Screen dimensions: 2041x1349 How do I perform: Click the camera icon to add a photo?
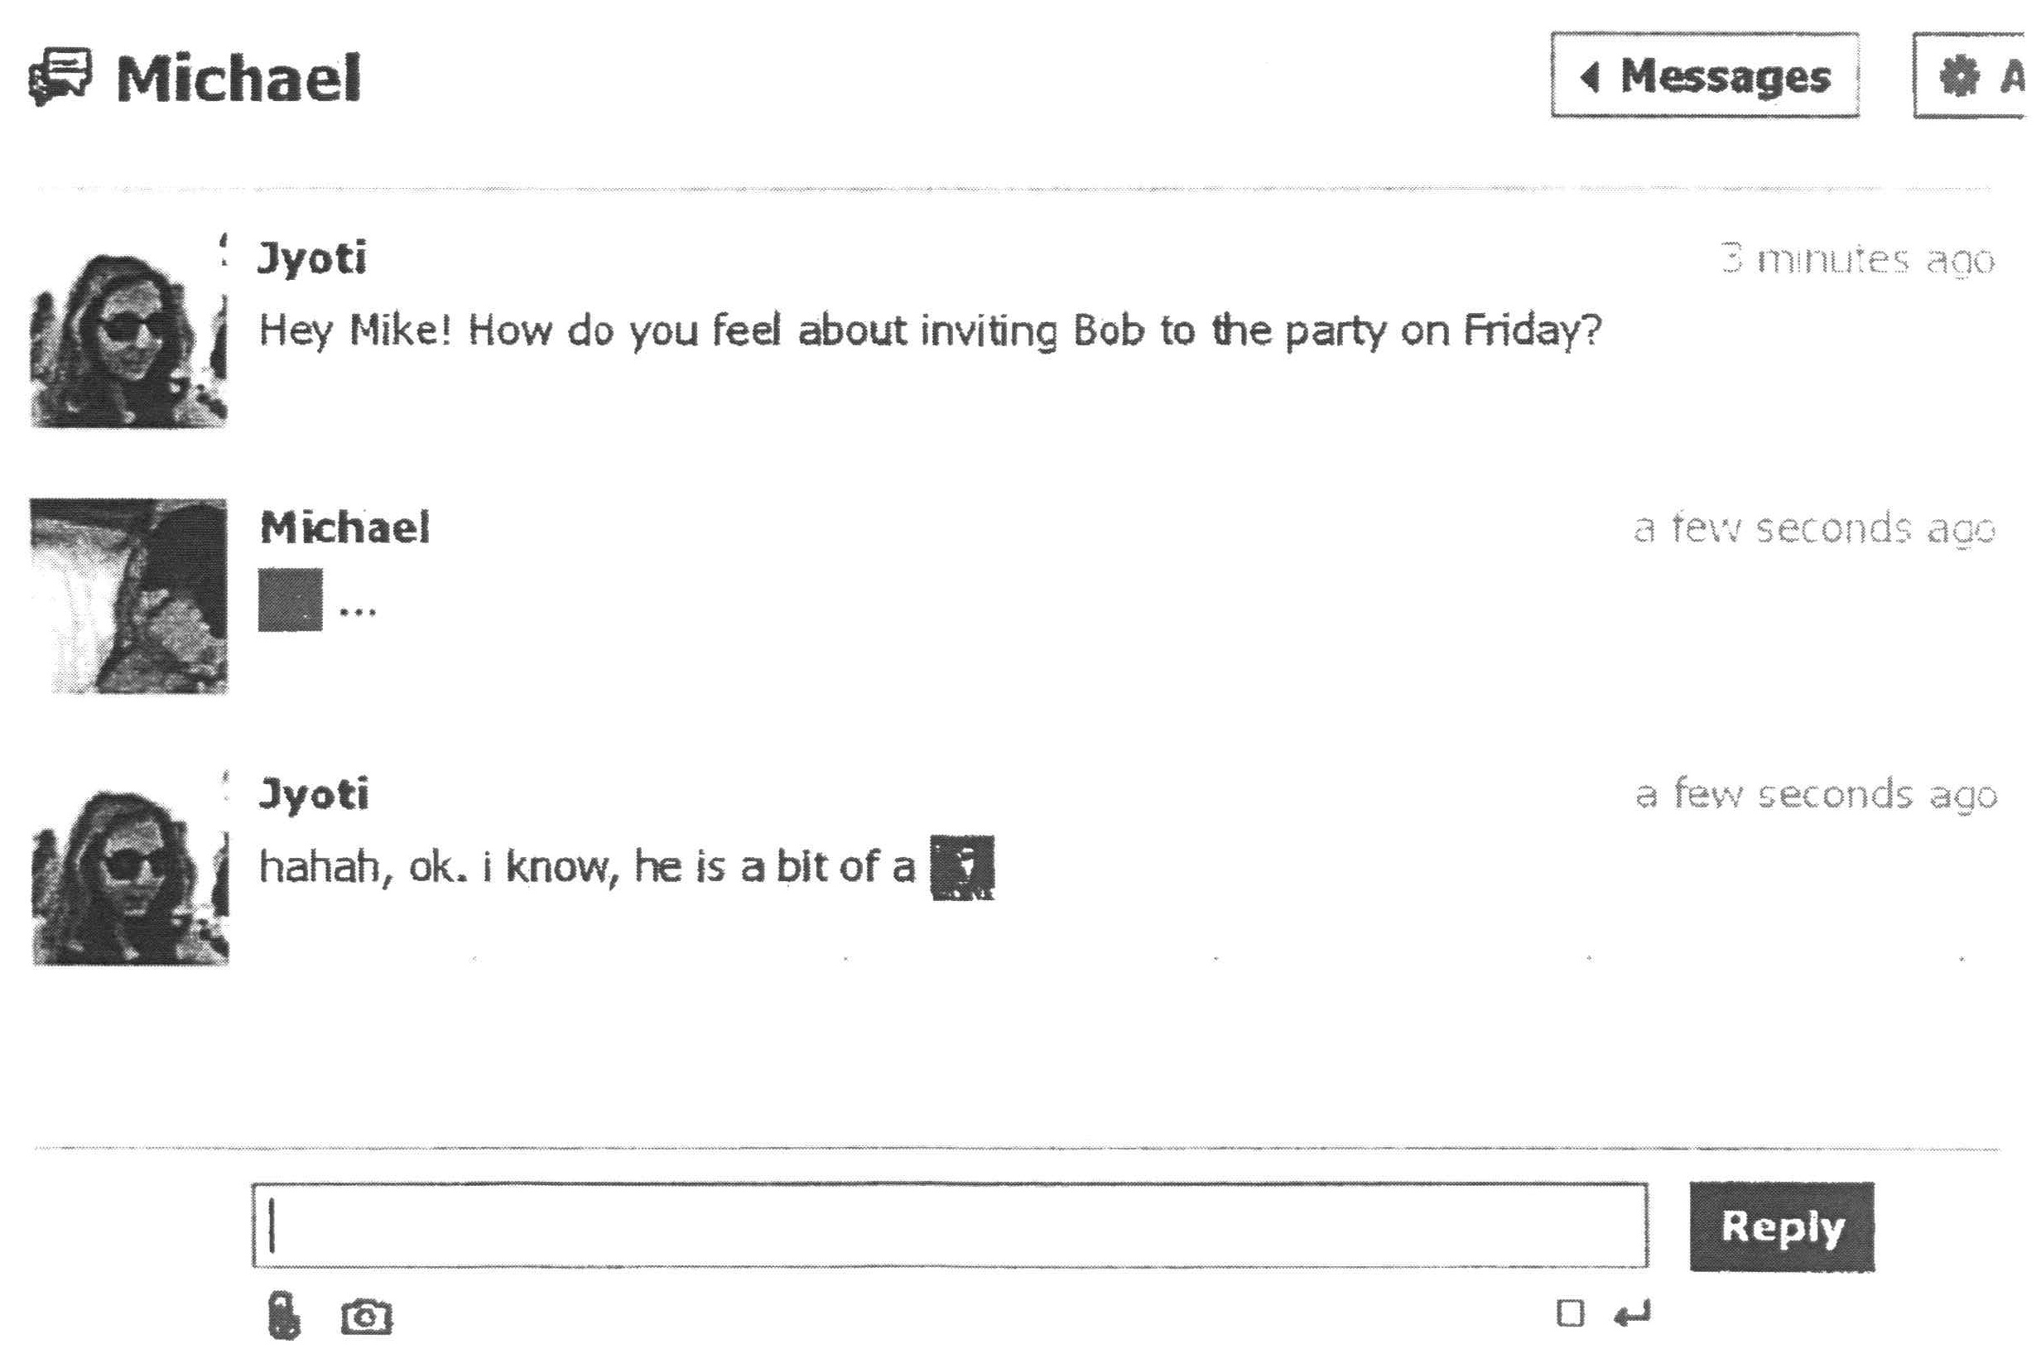point(368,1318)
